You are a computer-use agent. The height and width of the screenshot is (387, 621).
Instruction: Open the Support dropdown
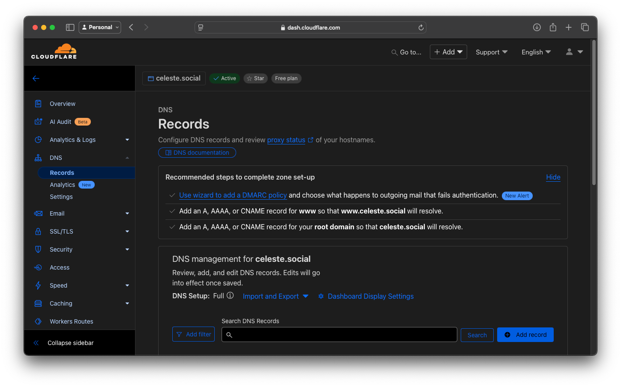pos(492,52)
